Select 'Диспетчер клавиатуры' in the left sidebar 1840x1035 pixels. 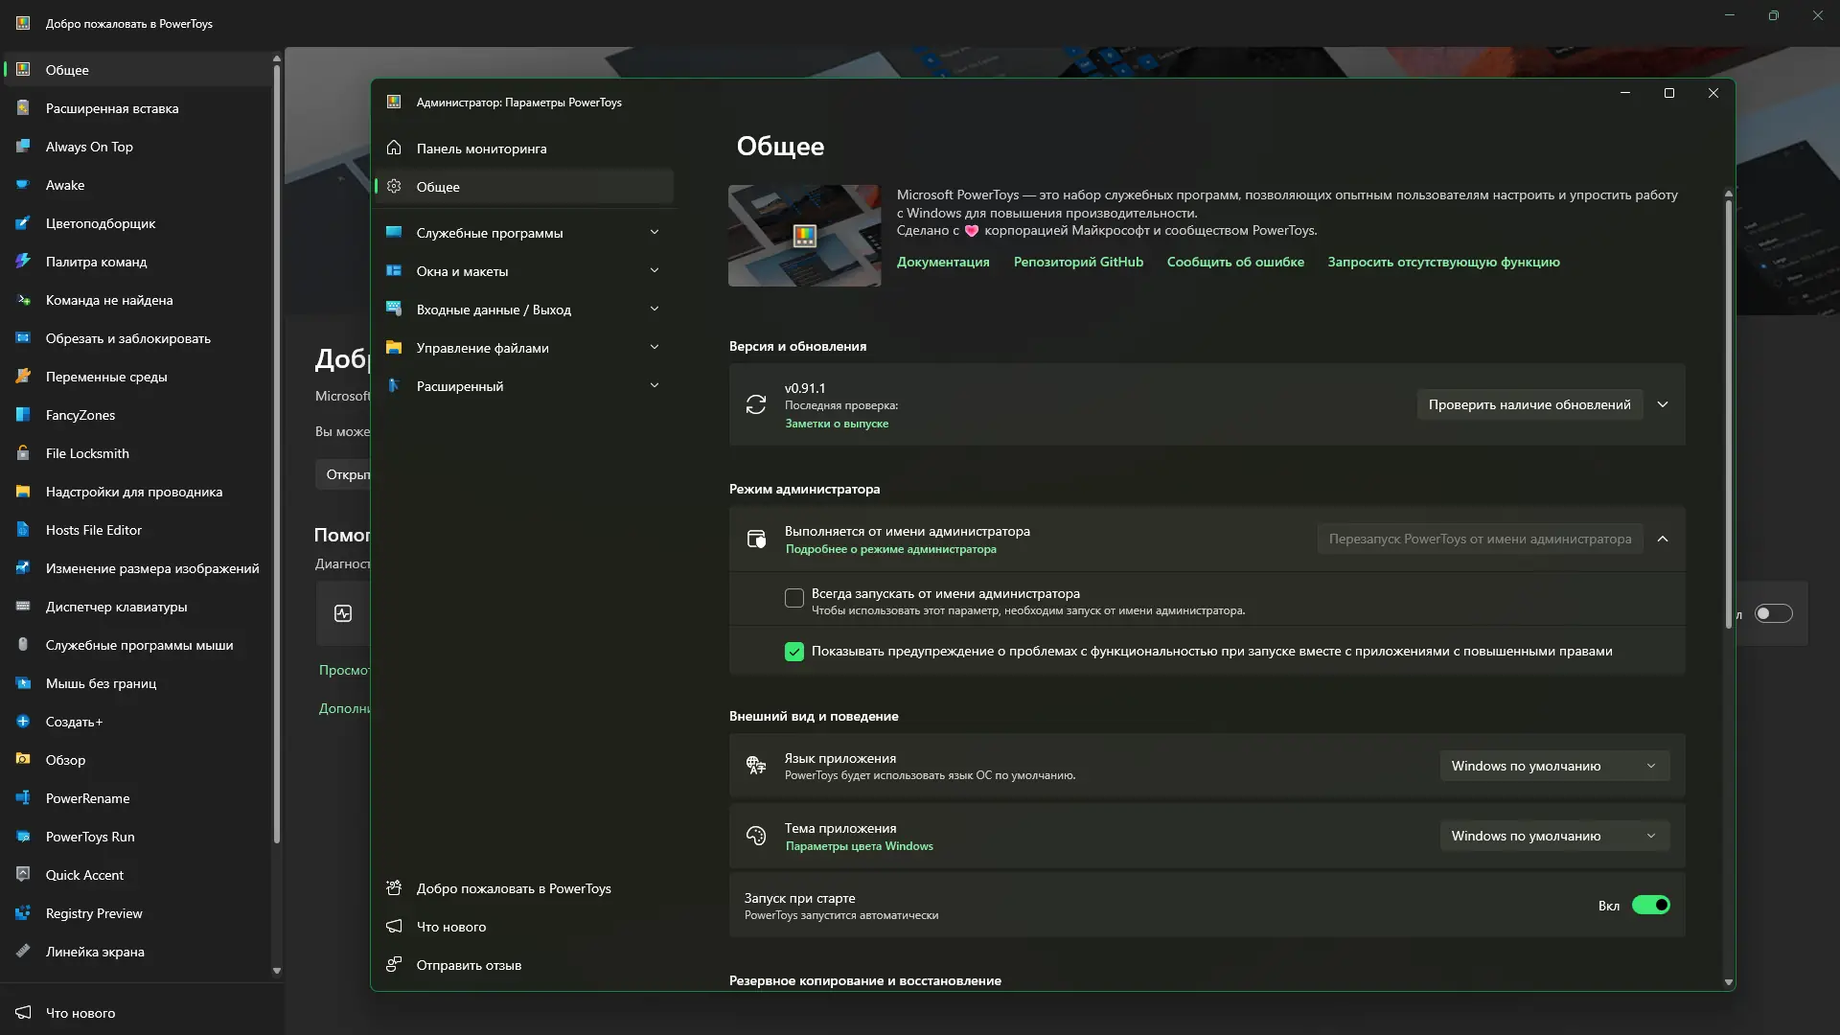[x=116, y=607]
